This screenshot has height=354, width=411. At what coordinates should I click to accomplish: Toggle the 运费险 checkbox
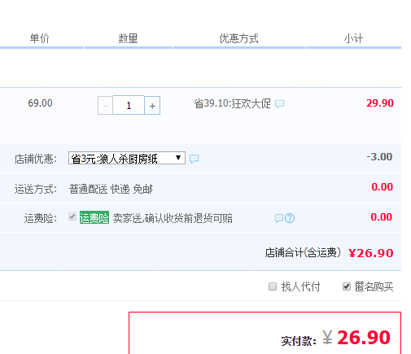(x=72, y=216)
